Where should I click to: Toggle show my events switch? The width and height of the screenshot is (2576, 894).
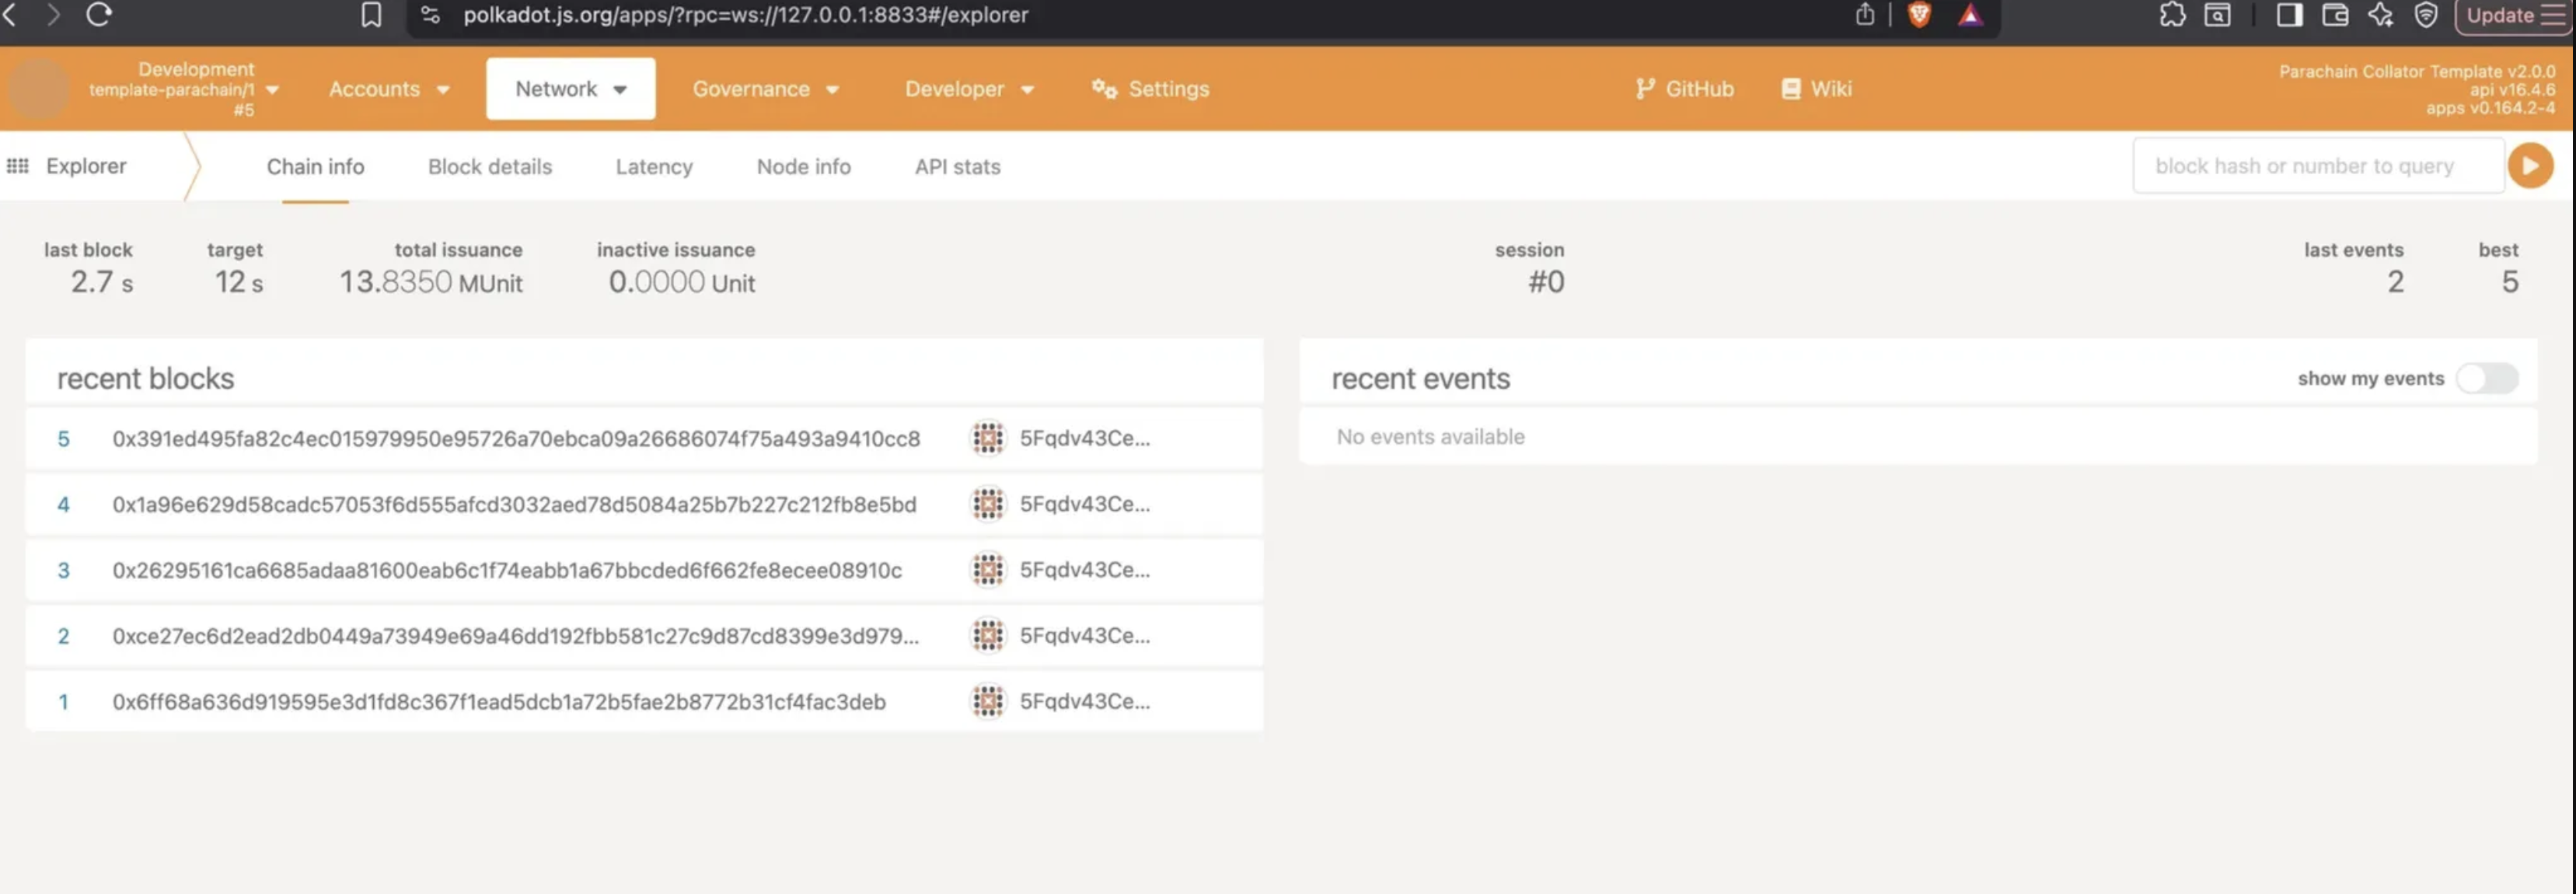tap(2487, 378)
